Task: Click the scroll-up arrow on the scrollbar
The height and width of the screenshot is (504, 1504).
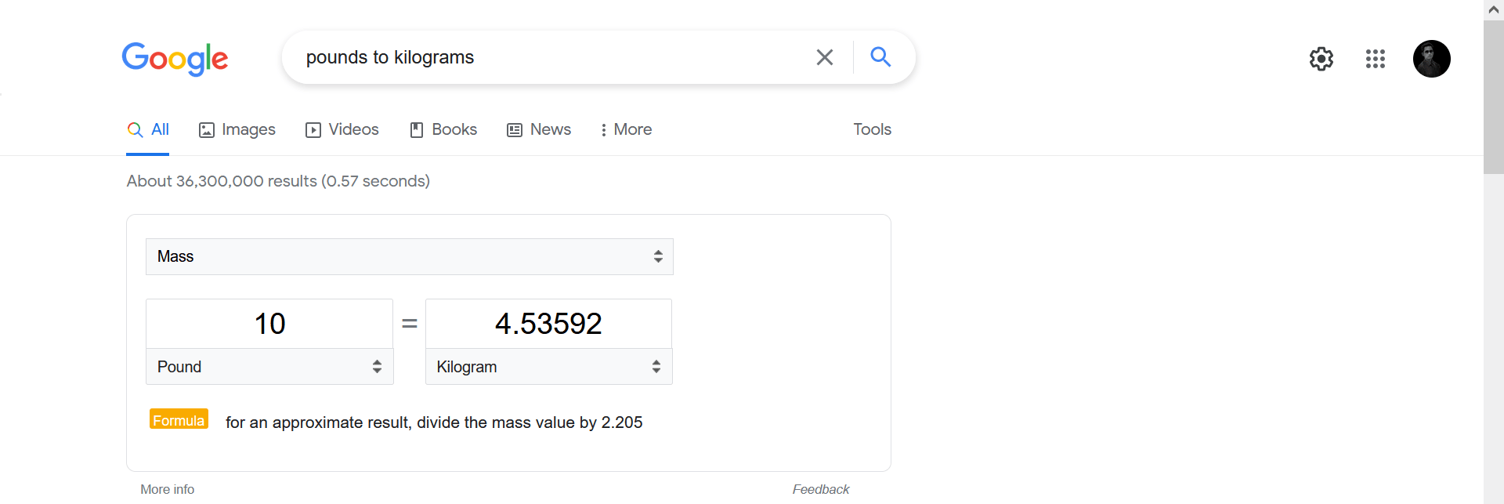Action: tap(1494, 9)
